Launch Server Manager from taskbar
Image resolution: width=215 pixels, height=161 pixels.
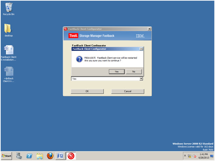[x=19, y=156]
